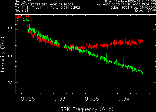This screenshot has height=112, width=156.
Task: Click the LSRK Frequency (GHz) axis title
Action: pyautogui.click(x=85, y=109)
